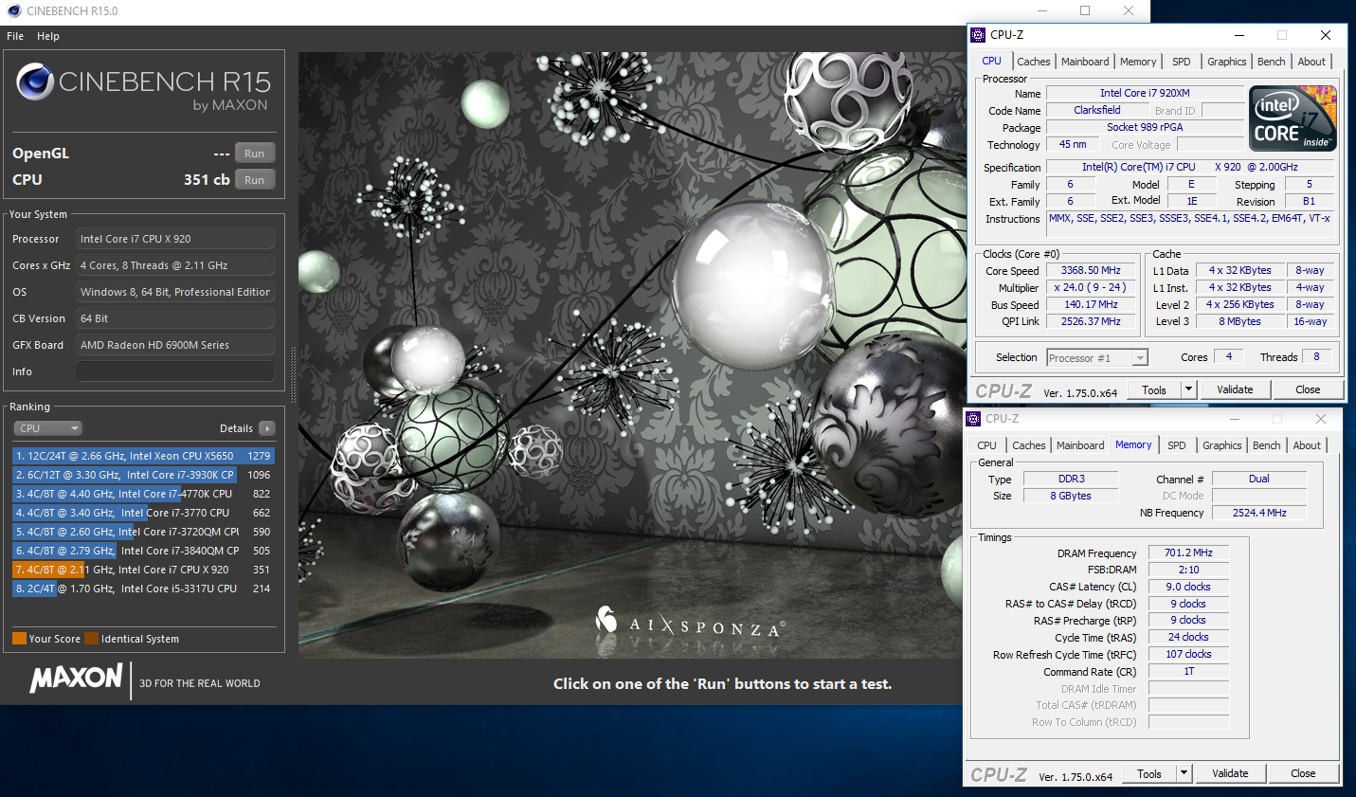Switch to Graphics tab in upper CPU-Z
This screenshot has height=797, width=1356.
[1227, 62]
